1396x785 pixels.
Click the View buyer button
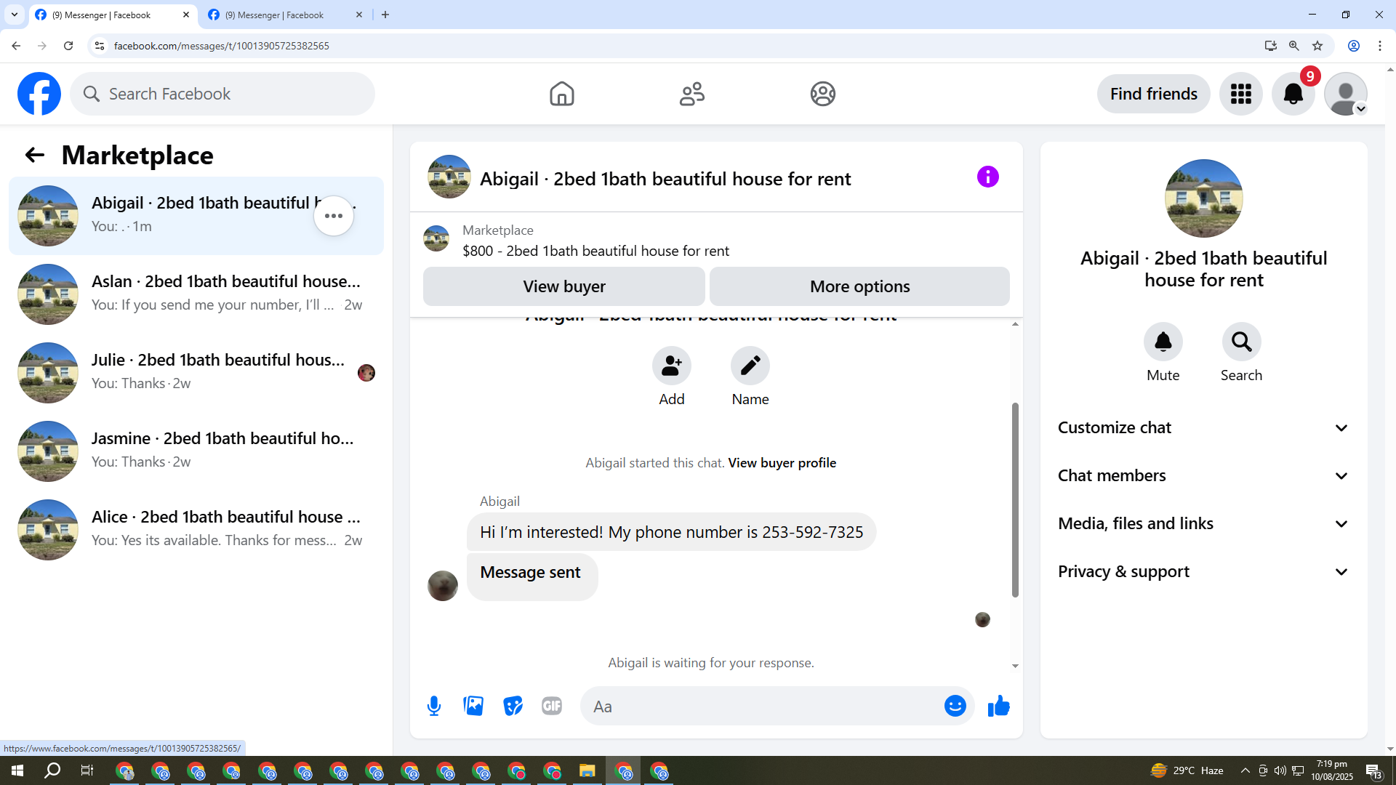pos(563,286)
